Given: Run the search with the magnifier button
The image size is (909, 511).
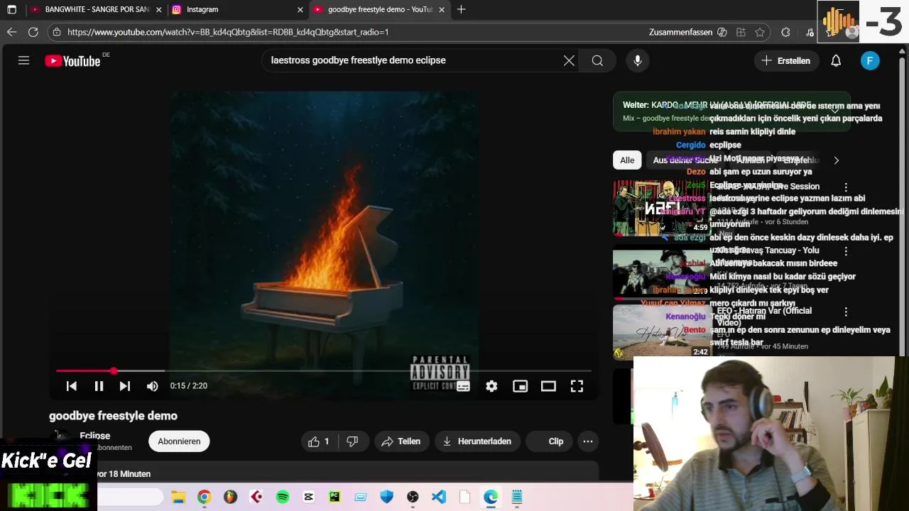Looking at the screenshot, I should [597, 60].
